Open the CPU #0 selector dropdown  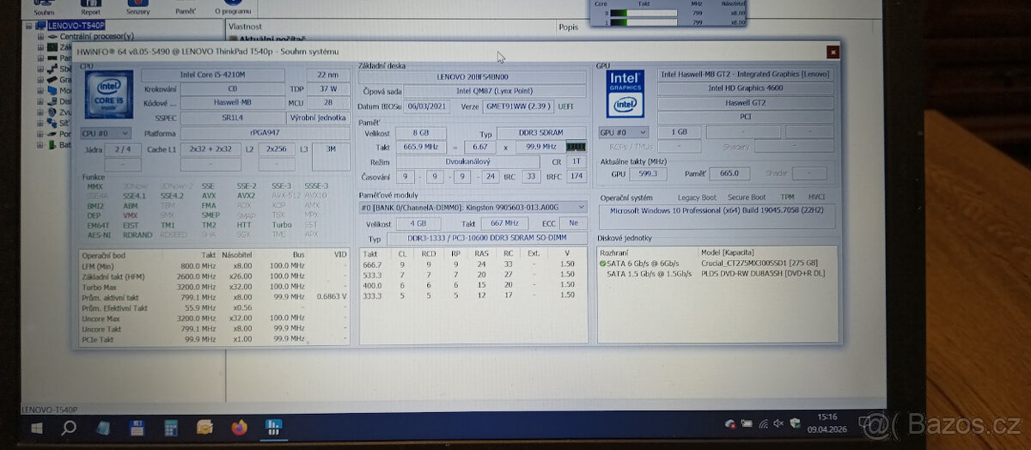(x=106, y=133)
